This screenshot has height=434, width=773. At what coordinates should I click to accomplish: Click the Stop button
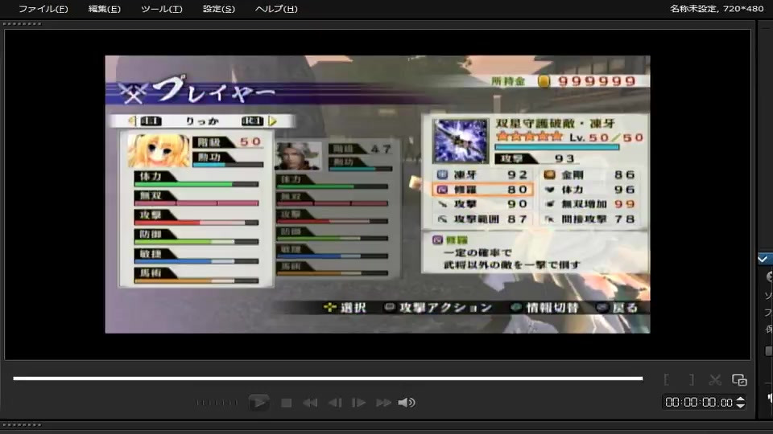(287, 403)
